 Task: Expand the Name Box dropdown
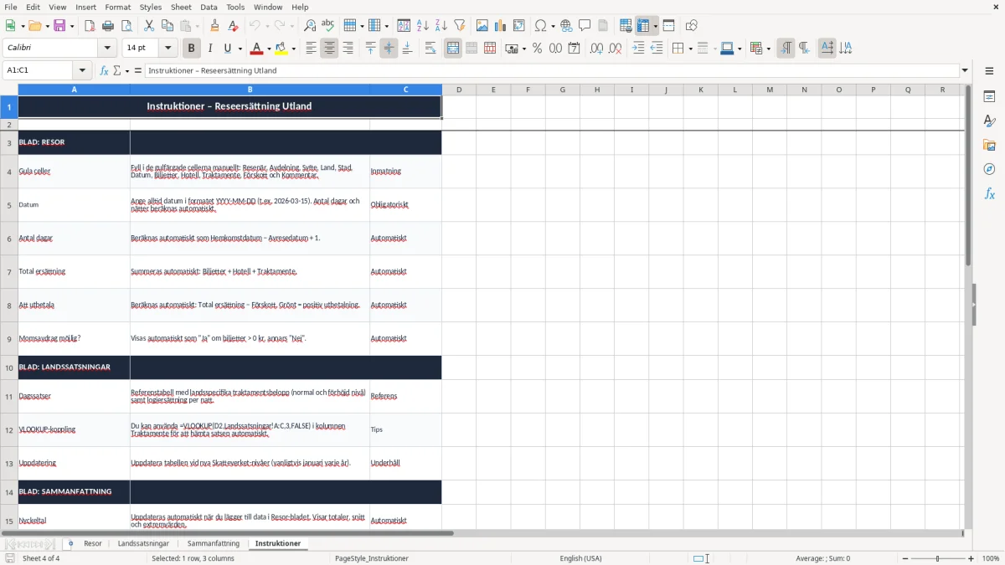[82, 70]
